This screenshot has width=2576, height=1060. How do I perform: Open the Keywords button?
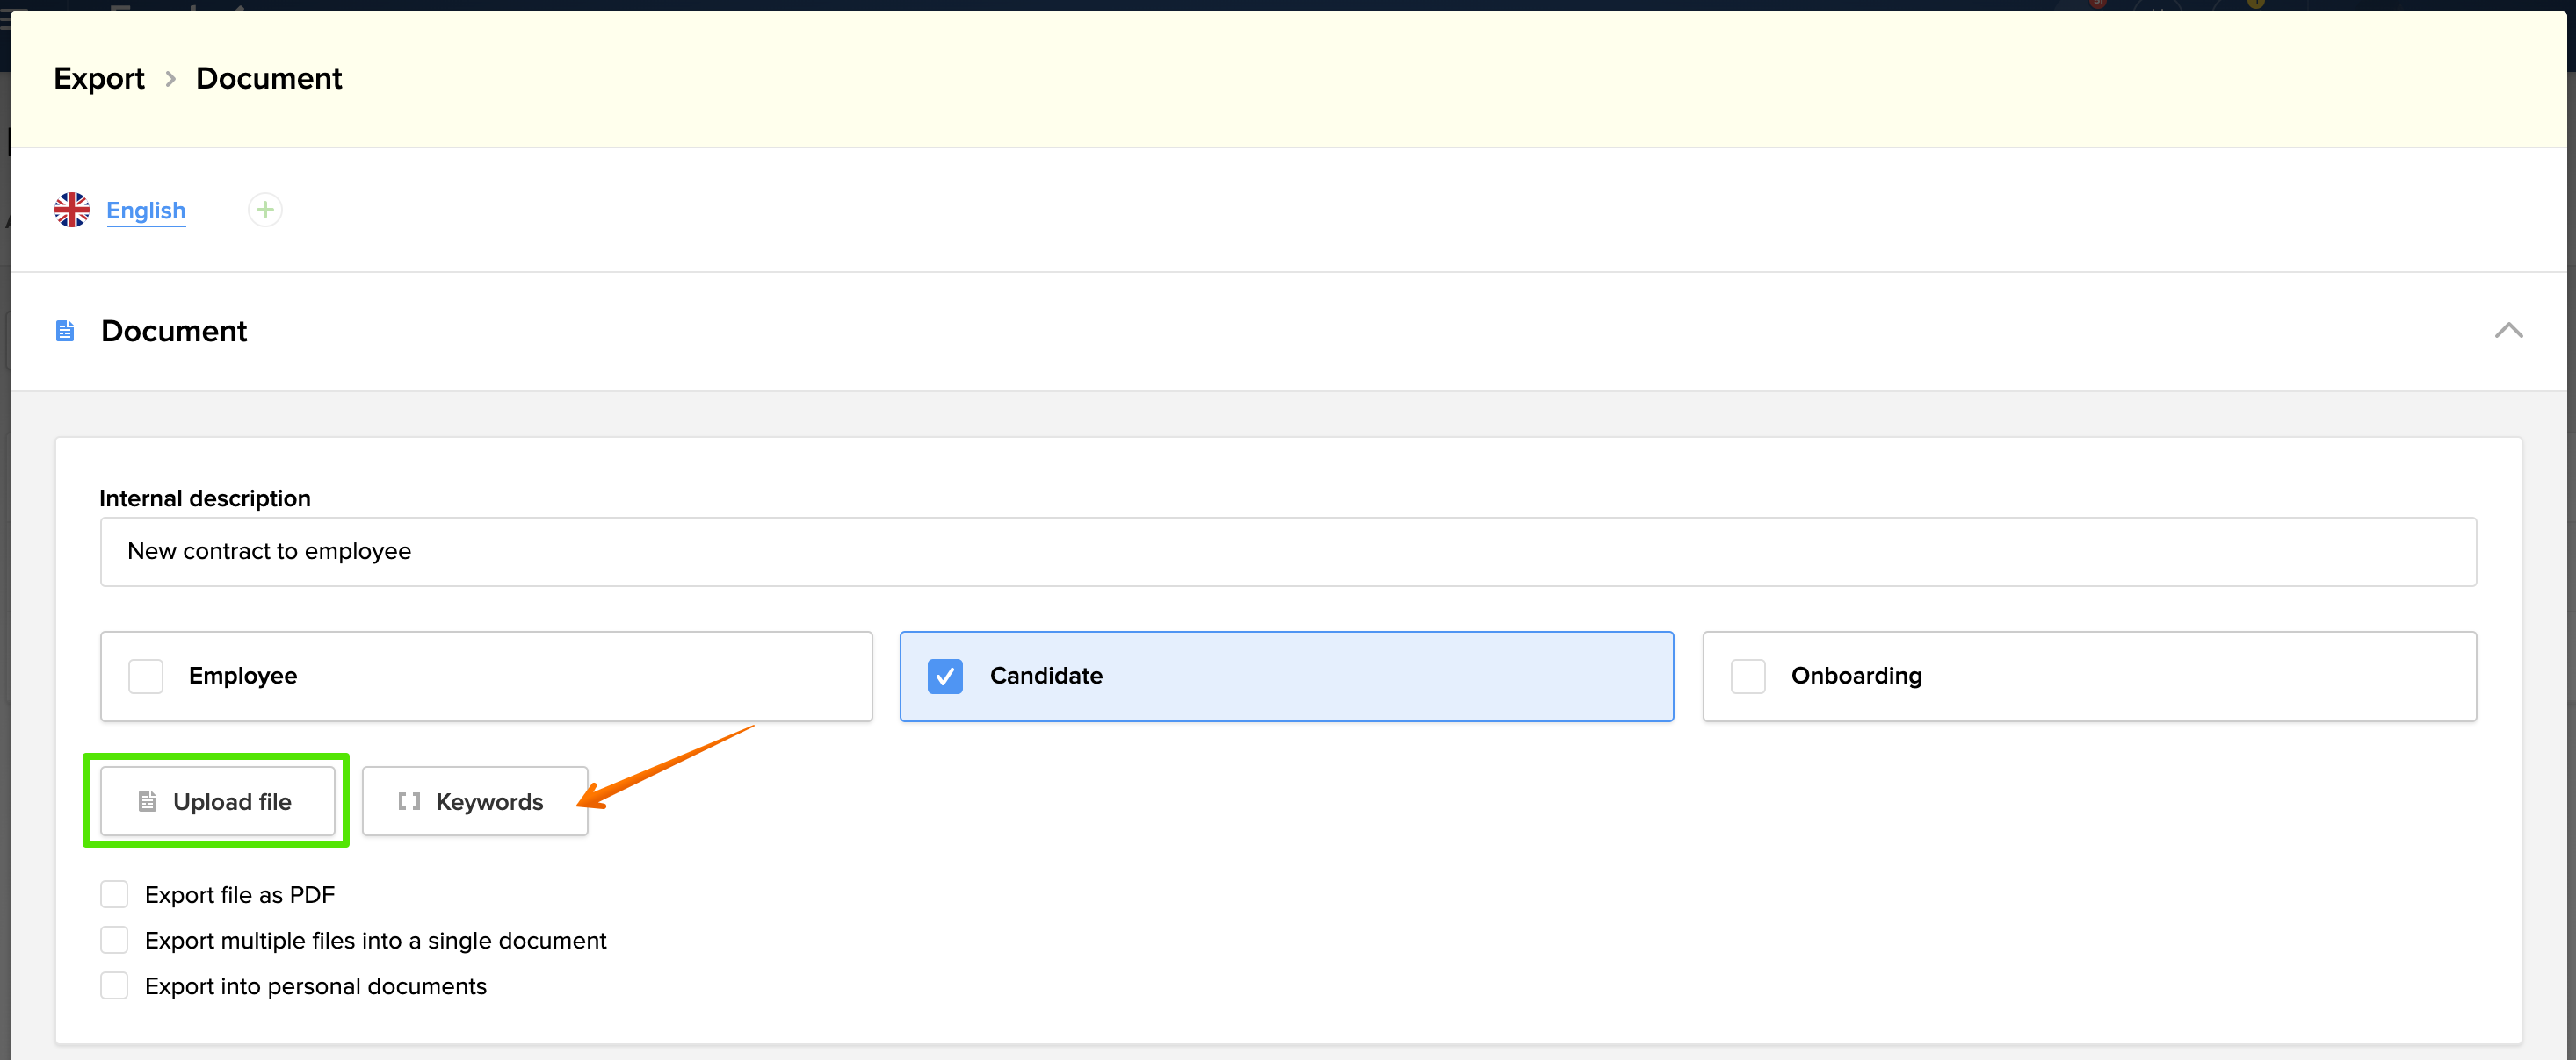point(474,801)
